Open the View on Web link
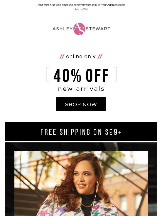Screen dimensions: 162x216 (81, 9)
